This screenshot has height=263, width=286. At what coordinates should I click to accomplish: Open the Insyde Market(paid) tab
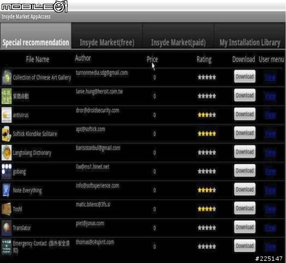[x=178, y=36]
